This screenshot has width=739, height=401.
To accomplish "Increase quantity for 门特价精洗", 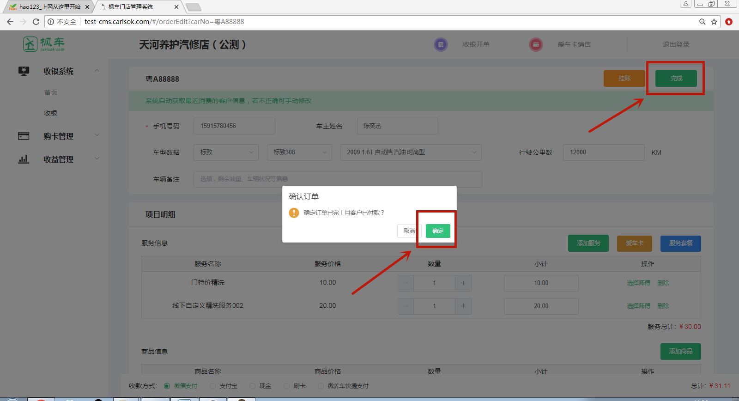I will pos(463,283).
